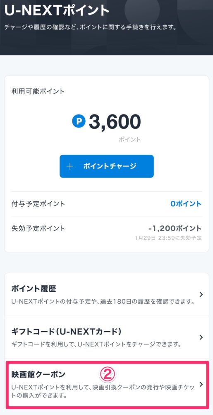Click the -1,200ポイント expiring amount
This screenshot has width=213, height=415.
point(175,228)
